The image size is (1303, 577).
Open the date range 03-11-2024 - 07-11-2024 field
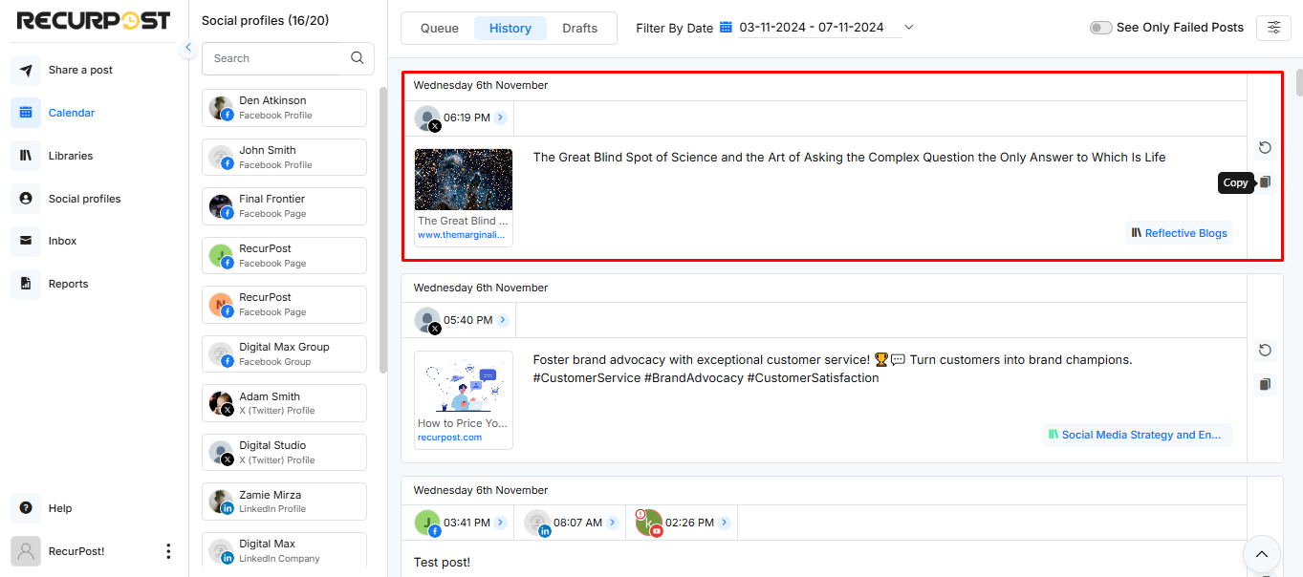click(812, 28)
